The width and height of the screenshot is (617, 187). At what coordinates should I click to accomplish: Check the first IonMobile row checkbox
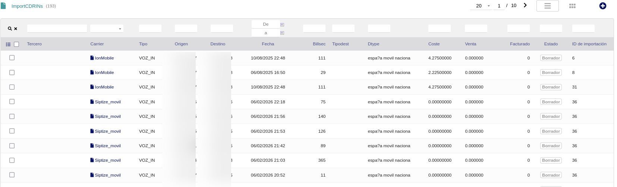[12, 58]
